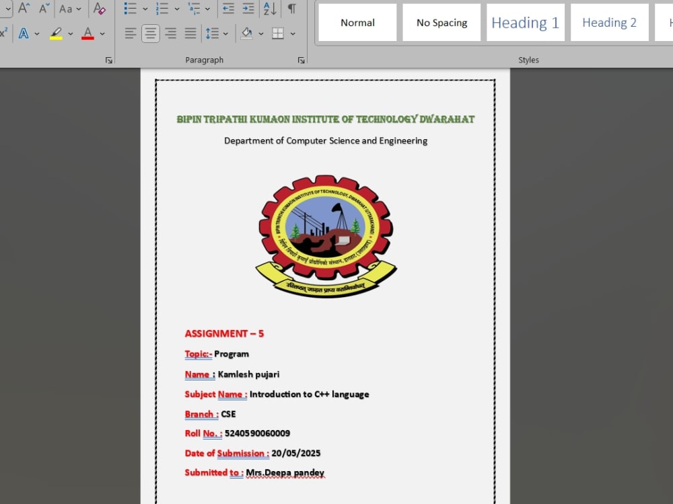The width and height of the screenshot is (673, 504).
Task: Apply paragraph shading fill
Action: point(247,34)
